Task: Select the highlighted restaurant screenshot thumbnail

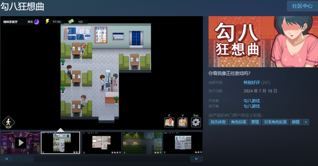Action: pos(61,143)
